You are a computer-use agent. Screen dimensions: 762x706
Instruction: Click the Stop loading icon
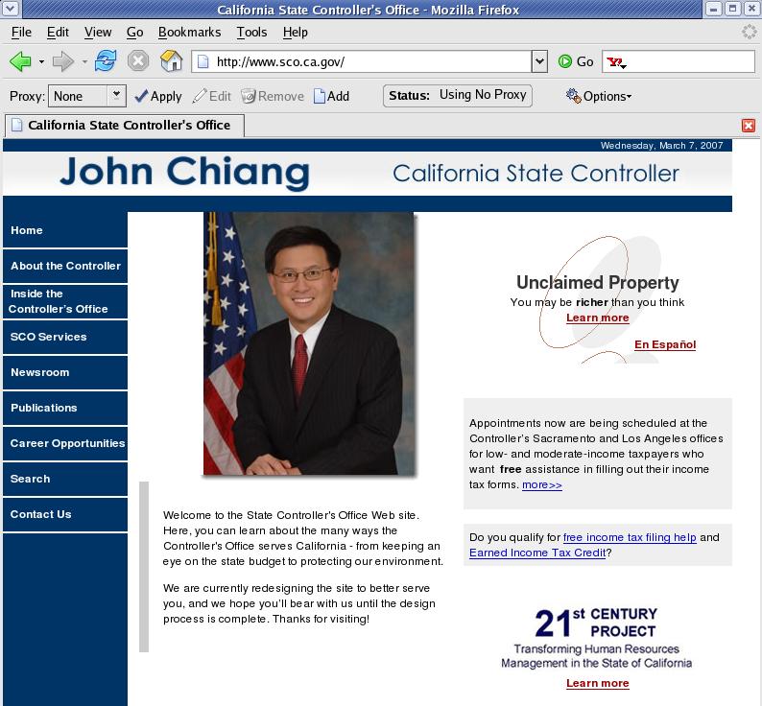point(138,61)
